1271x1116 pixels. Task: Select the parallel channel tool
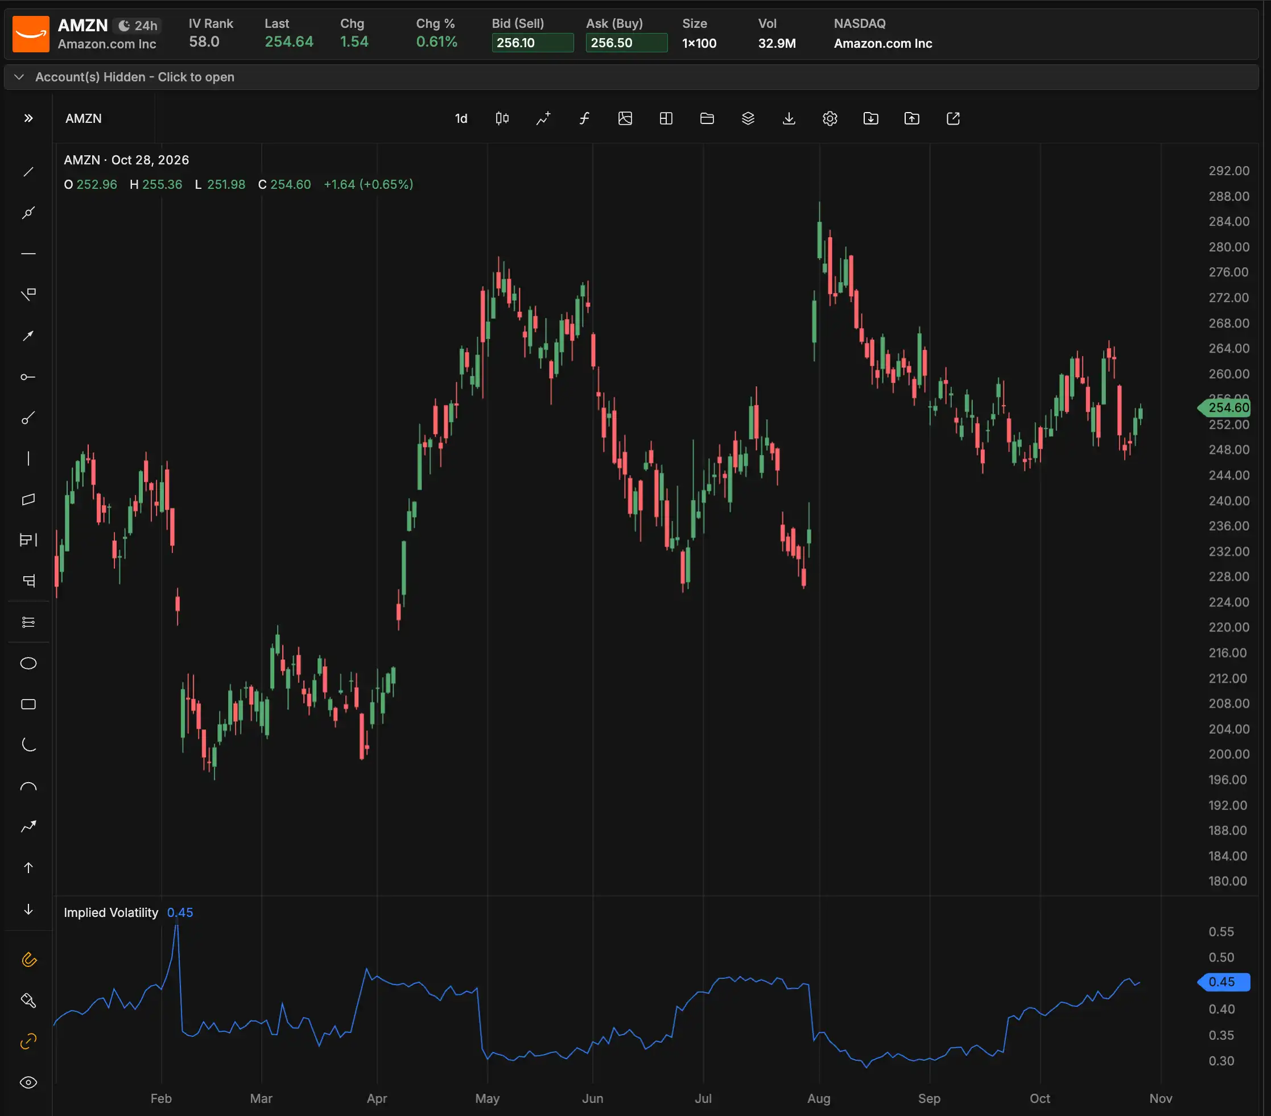(28, 500)
